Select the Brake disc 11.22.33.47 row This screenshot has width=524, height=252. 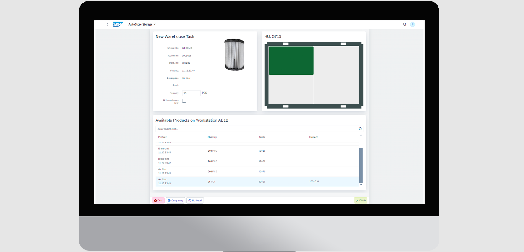[x=257, y=161]
